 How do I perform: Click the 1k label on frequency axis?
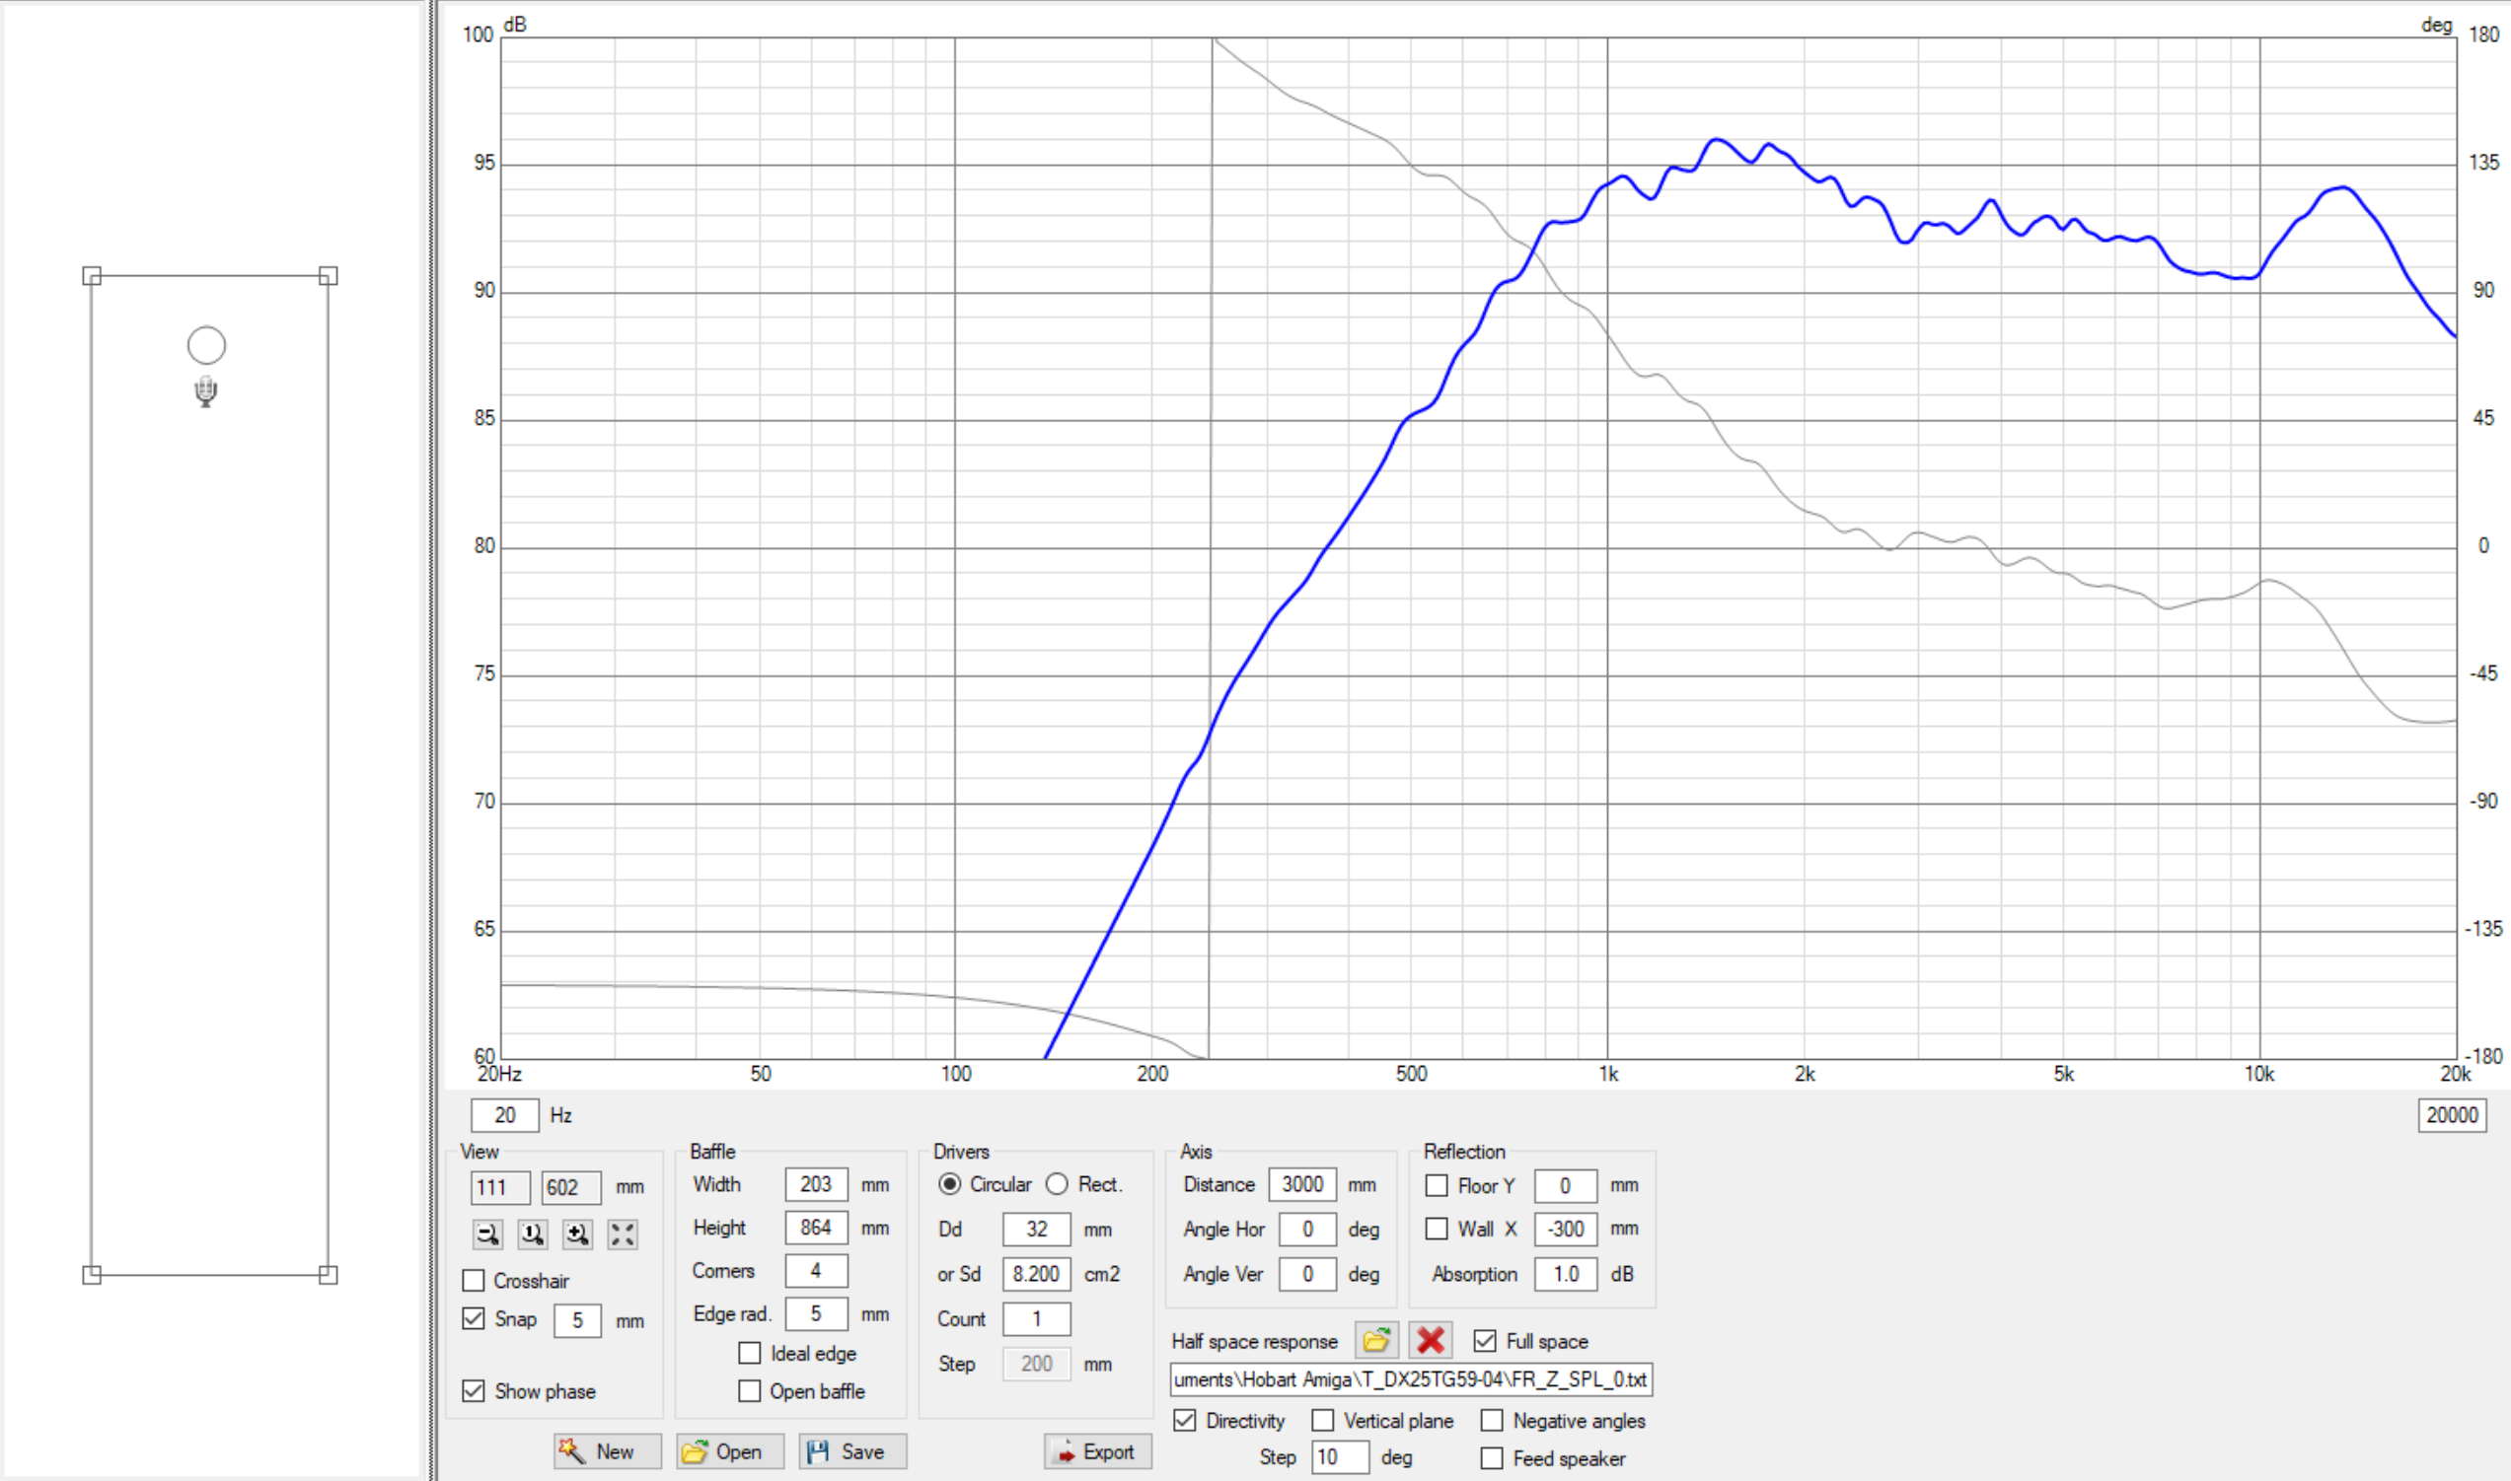coord(1608,1074)
